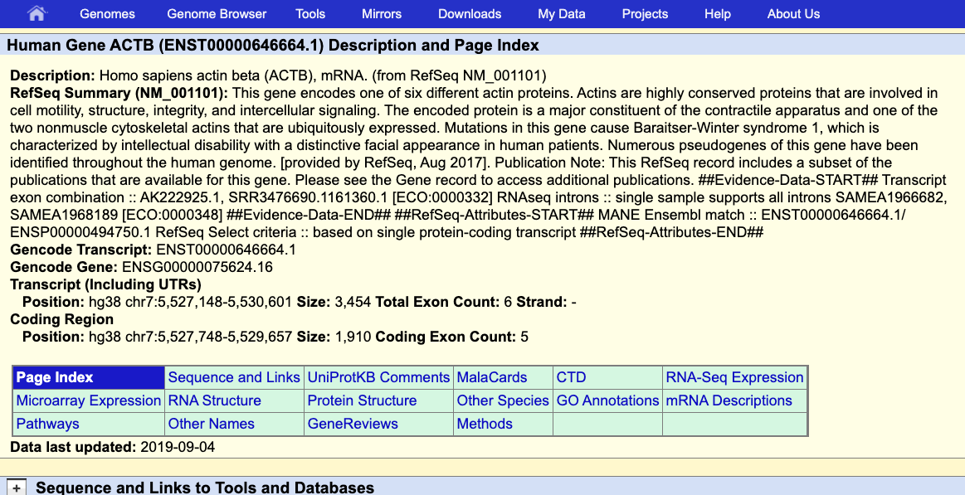965x495 pixels.
Task: Open GO Annotations link
Action: coord(607,400)
